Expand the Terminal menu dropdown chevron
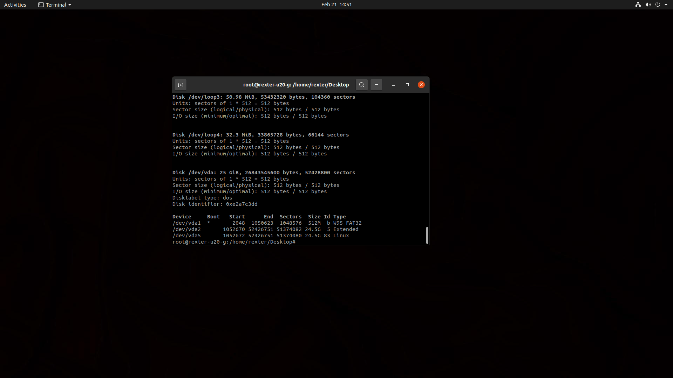This screenshot has height=378, width=673. [x=69, y=5]
